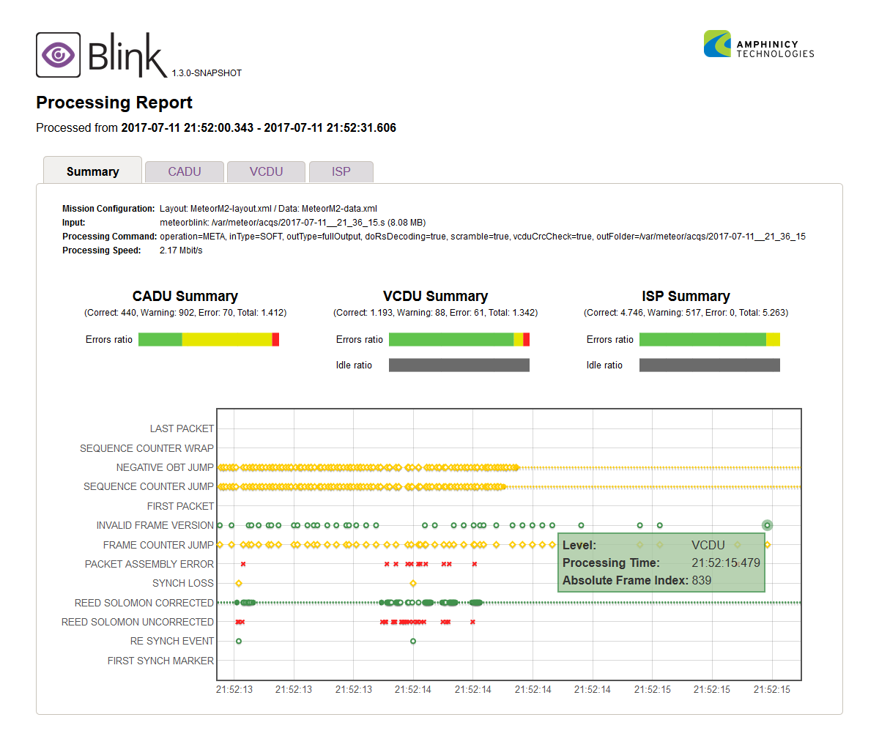The image size is (879, 750).
Task: Click the VCDU idle ratio bar
Action: click(459, 365)
